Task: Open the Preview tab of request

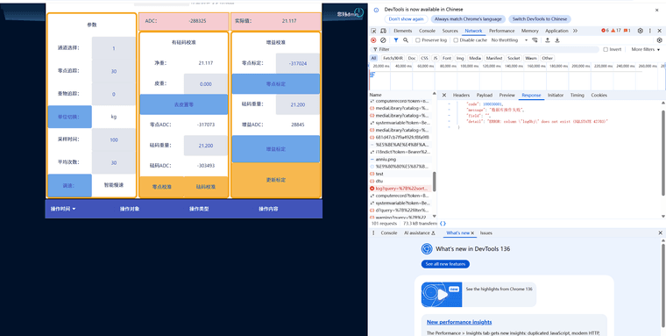Action: [507, 96]
